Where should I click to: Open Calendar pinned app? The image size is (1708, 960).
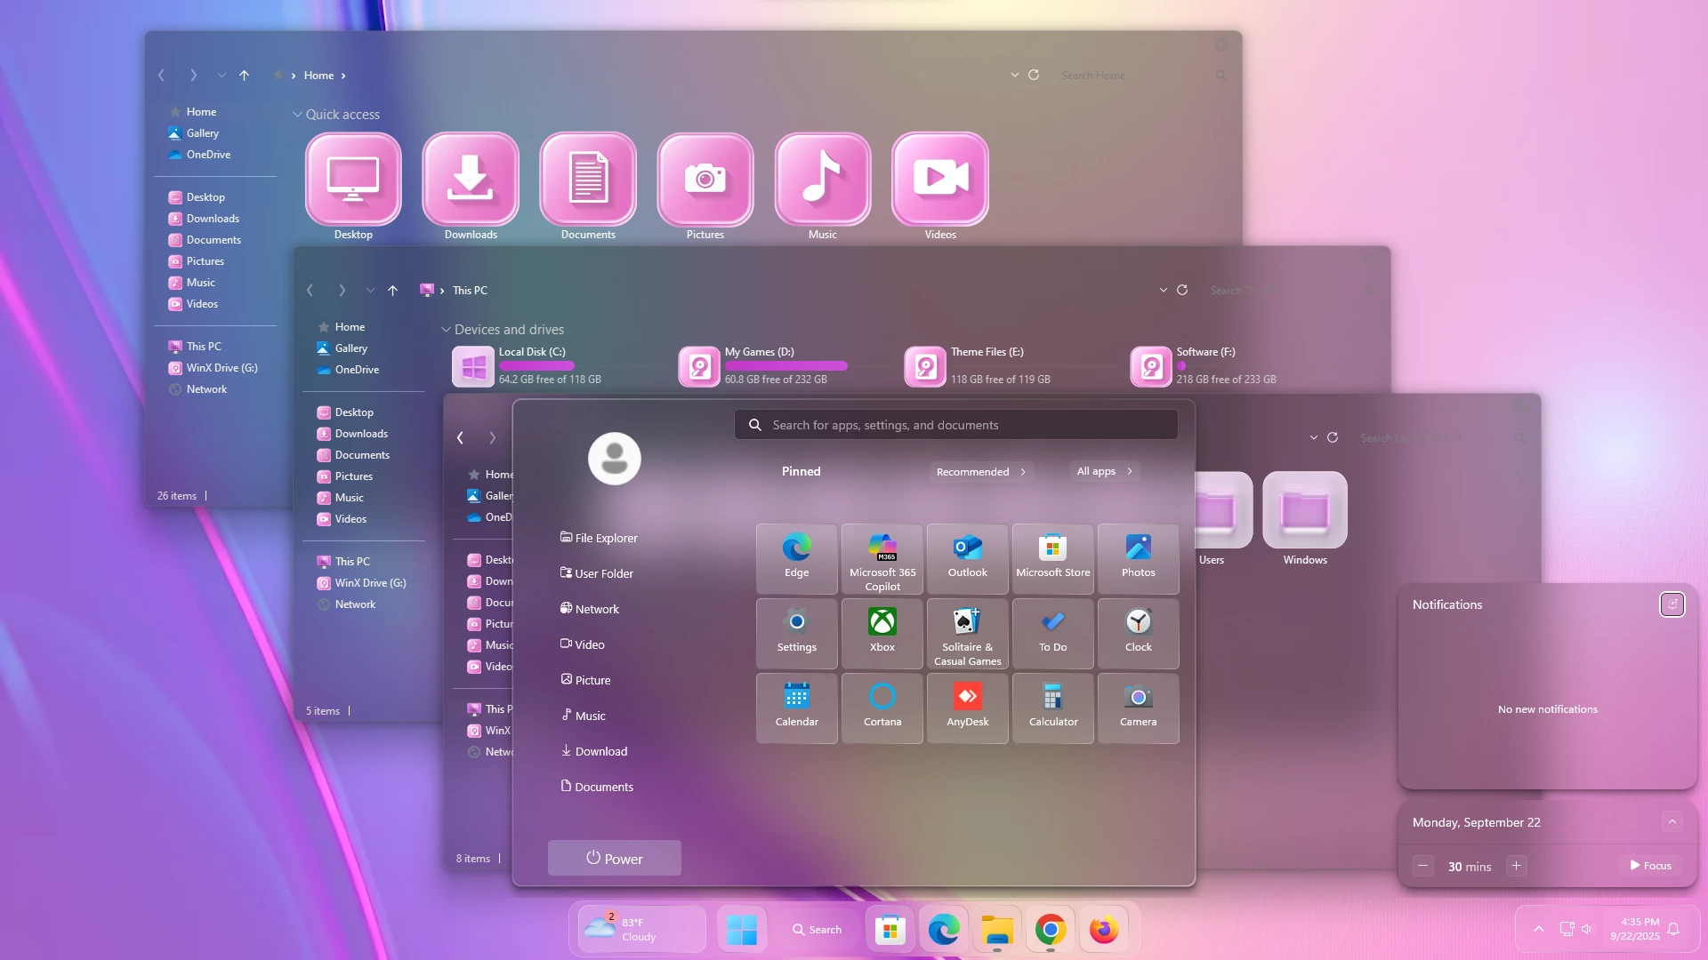797,708
